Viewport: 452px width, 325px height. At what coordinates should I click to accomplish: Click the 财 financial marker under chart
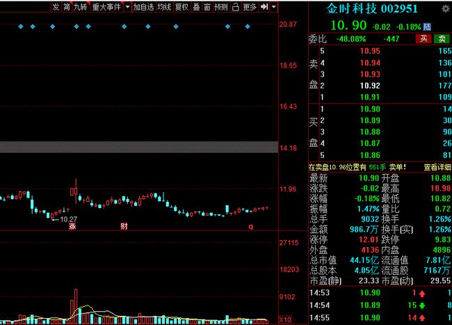[124, 226]
